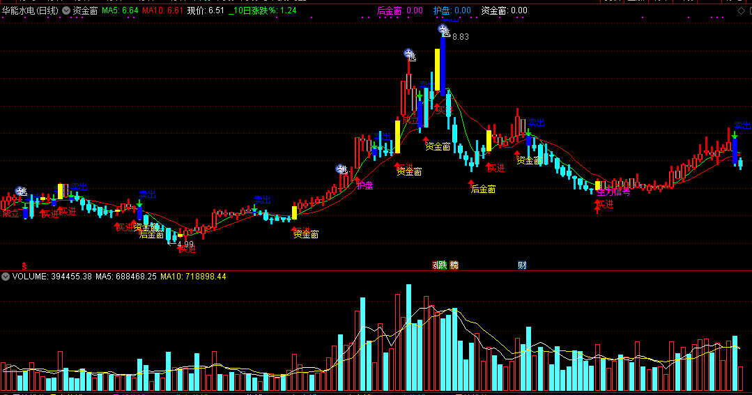This screenshot has height=395, width=752.
Task: Click the tallest cyan volume bar
Action: pos(408,337)
